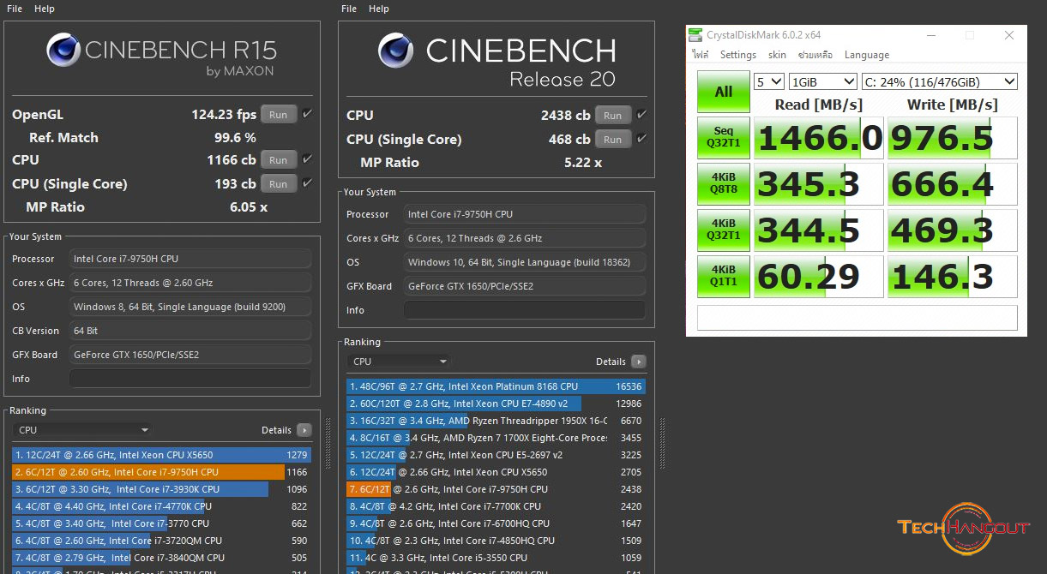1047x574 pixels.
Task: Open File menu in Cinebench R15
Action: pyautogui.click(x=15, y=9)
